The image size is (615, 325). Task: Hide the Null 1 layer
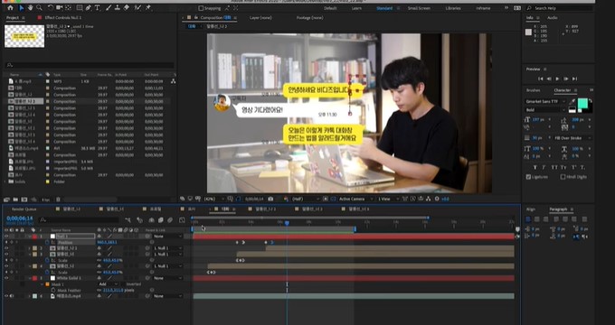point(6,237)
